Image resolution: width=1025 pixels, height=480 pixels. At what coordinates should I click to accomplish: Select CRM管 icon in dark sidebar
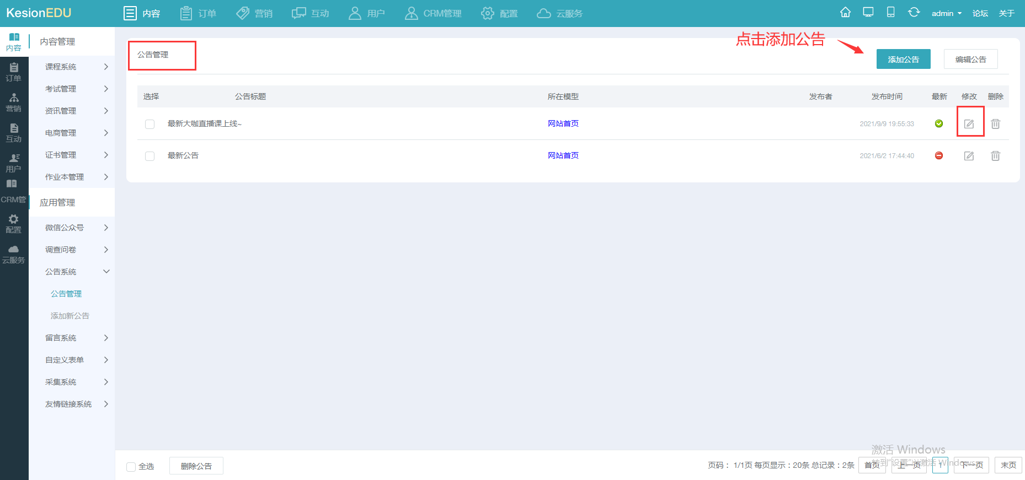(x=14, y=192)
